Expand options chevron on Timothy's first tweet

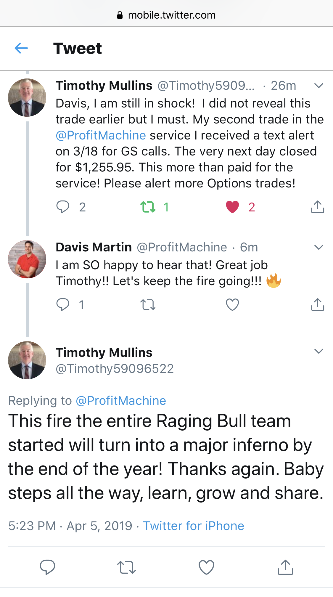pos(318,86)
